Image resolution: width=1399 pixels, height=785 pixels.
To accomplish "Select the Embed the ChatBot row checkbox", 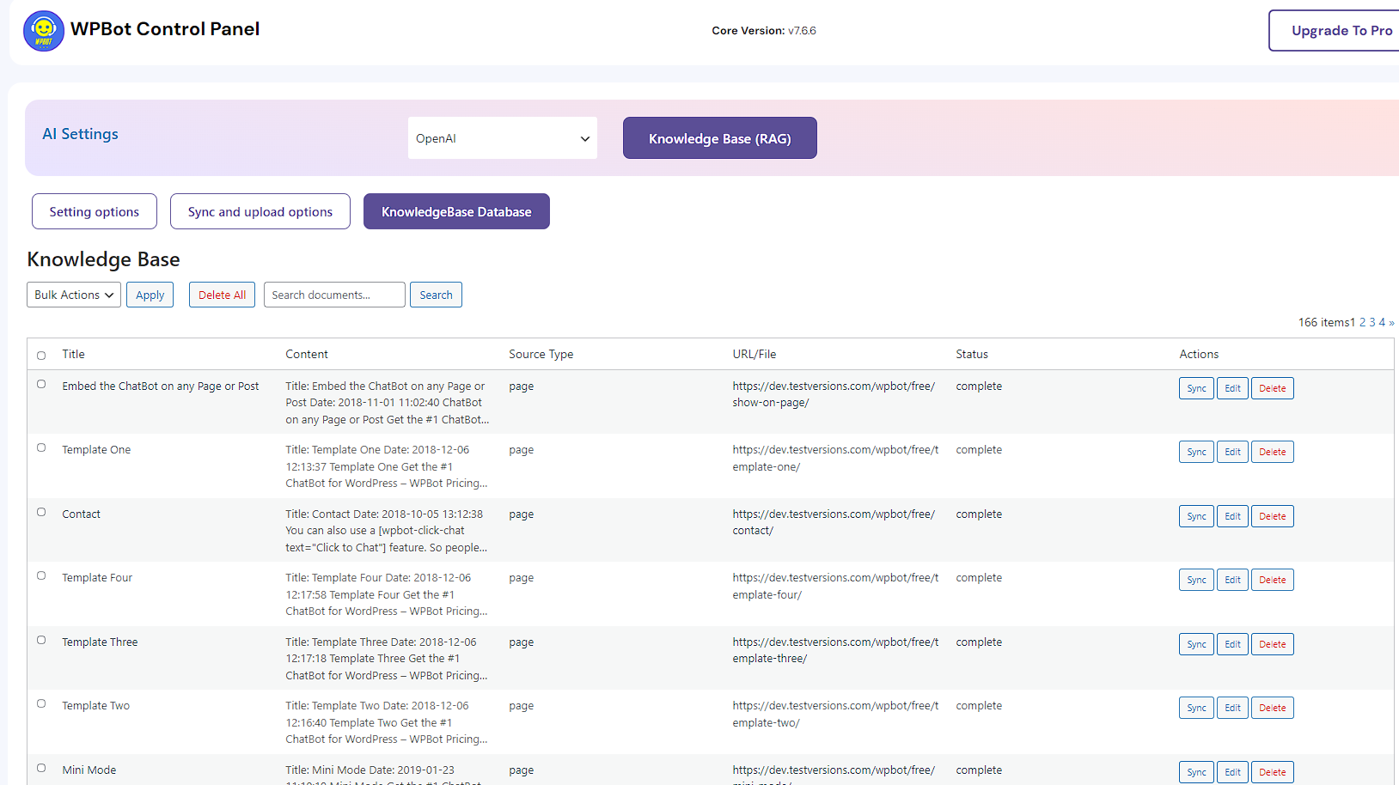I will pyautogui.click(x=41, y=385).
